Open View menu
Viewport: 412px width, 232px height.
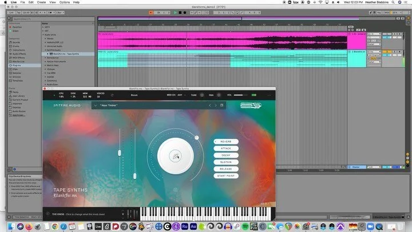click(53, 2)
